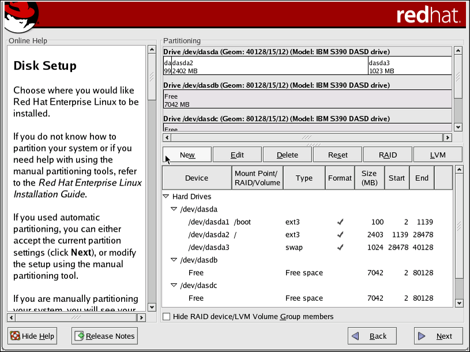
Task: Sort by the Device column header
Action: pos(197,178)
